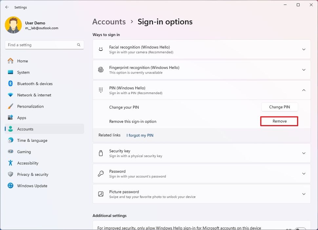Select the Privacy & security shield icon
This screenshot has width=318, height=230.
click(10, 174)
